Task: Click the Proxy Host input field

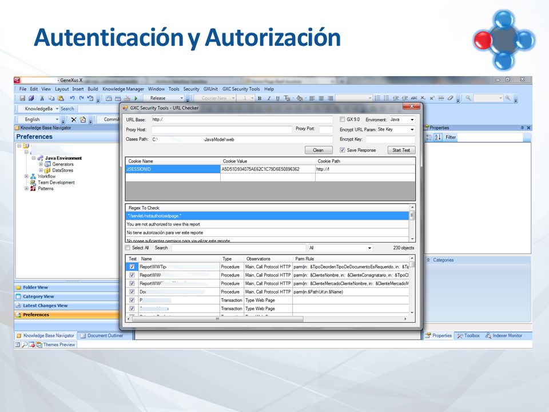Action: pyautogui.click(x=222, y=129)
